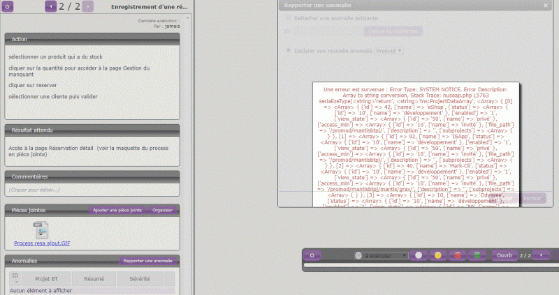
Task: Open the Promod project dropdown
Action: coord(389,51)
